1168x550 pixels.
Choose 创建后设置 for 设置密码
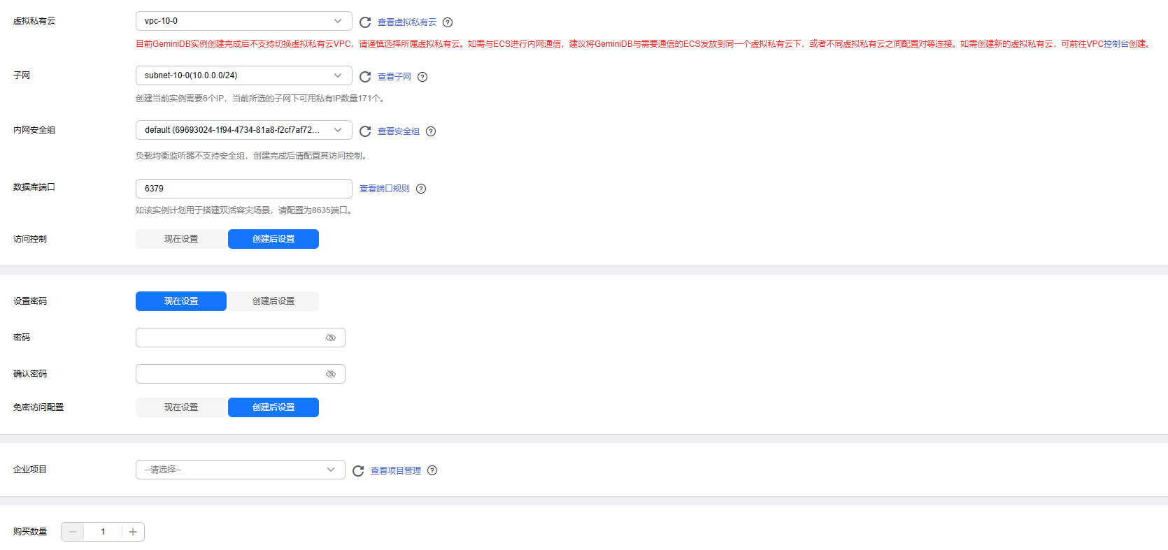click(x=273, y=301)
